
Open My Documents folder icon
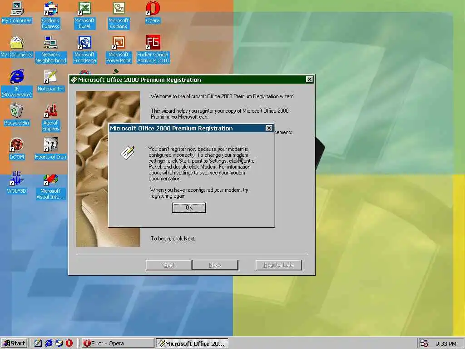pyautogui.click(x=17, y=47)
